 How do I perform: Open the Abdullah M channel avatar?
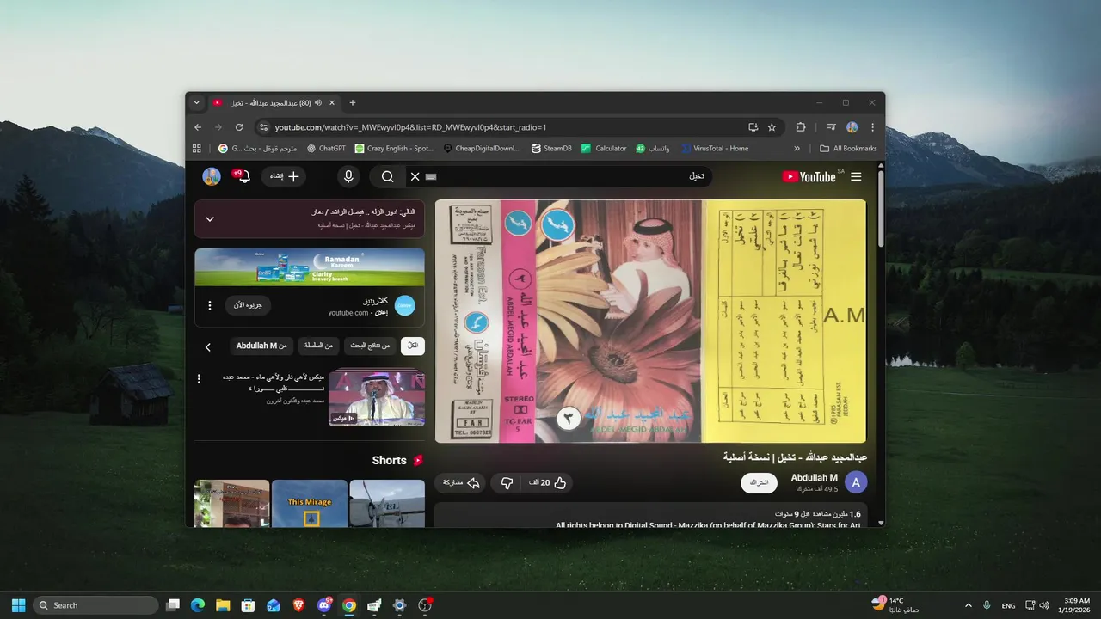856,482
